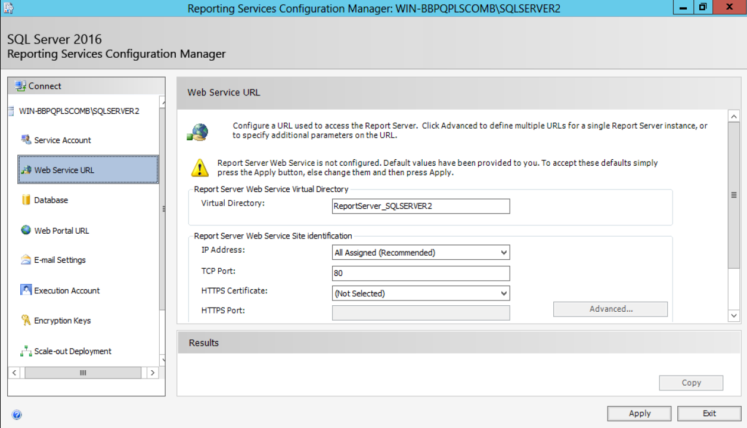The width and height of the screenshot is (747, 428).
Task: Click the Execution Account icon
Action: (x=26, y=290)
